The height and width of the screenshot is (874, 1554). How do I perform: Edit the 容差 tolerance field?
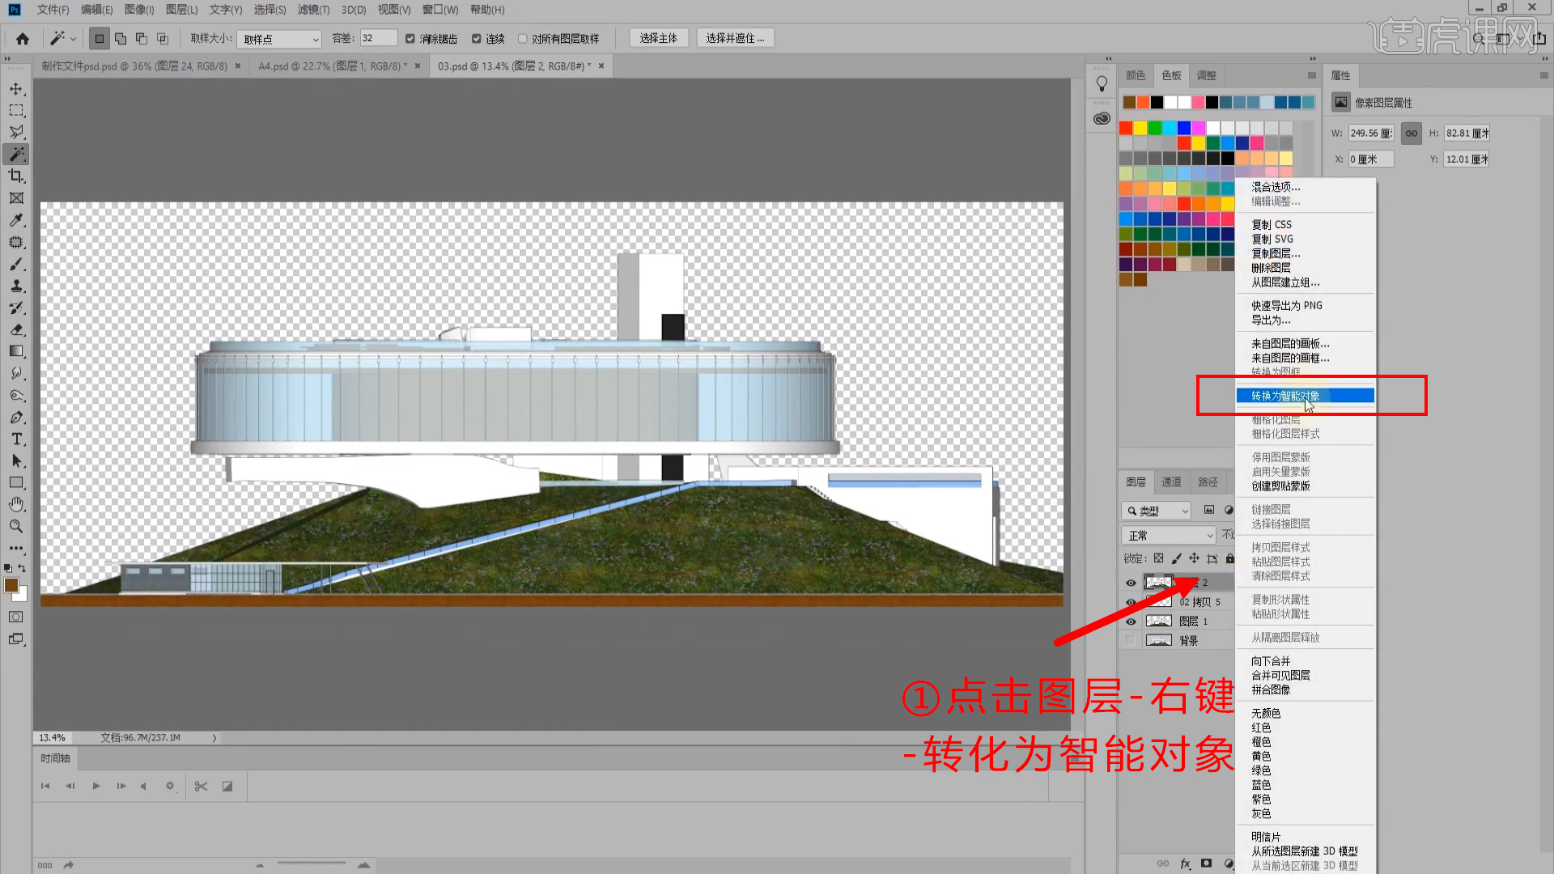pos(378,38)
